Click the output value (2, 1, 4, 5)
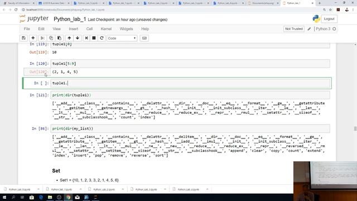357x201 pixels. (65, 72)
